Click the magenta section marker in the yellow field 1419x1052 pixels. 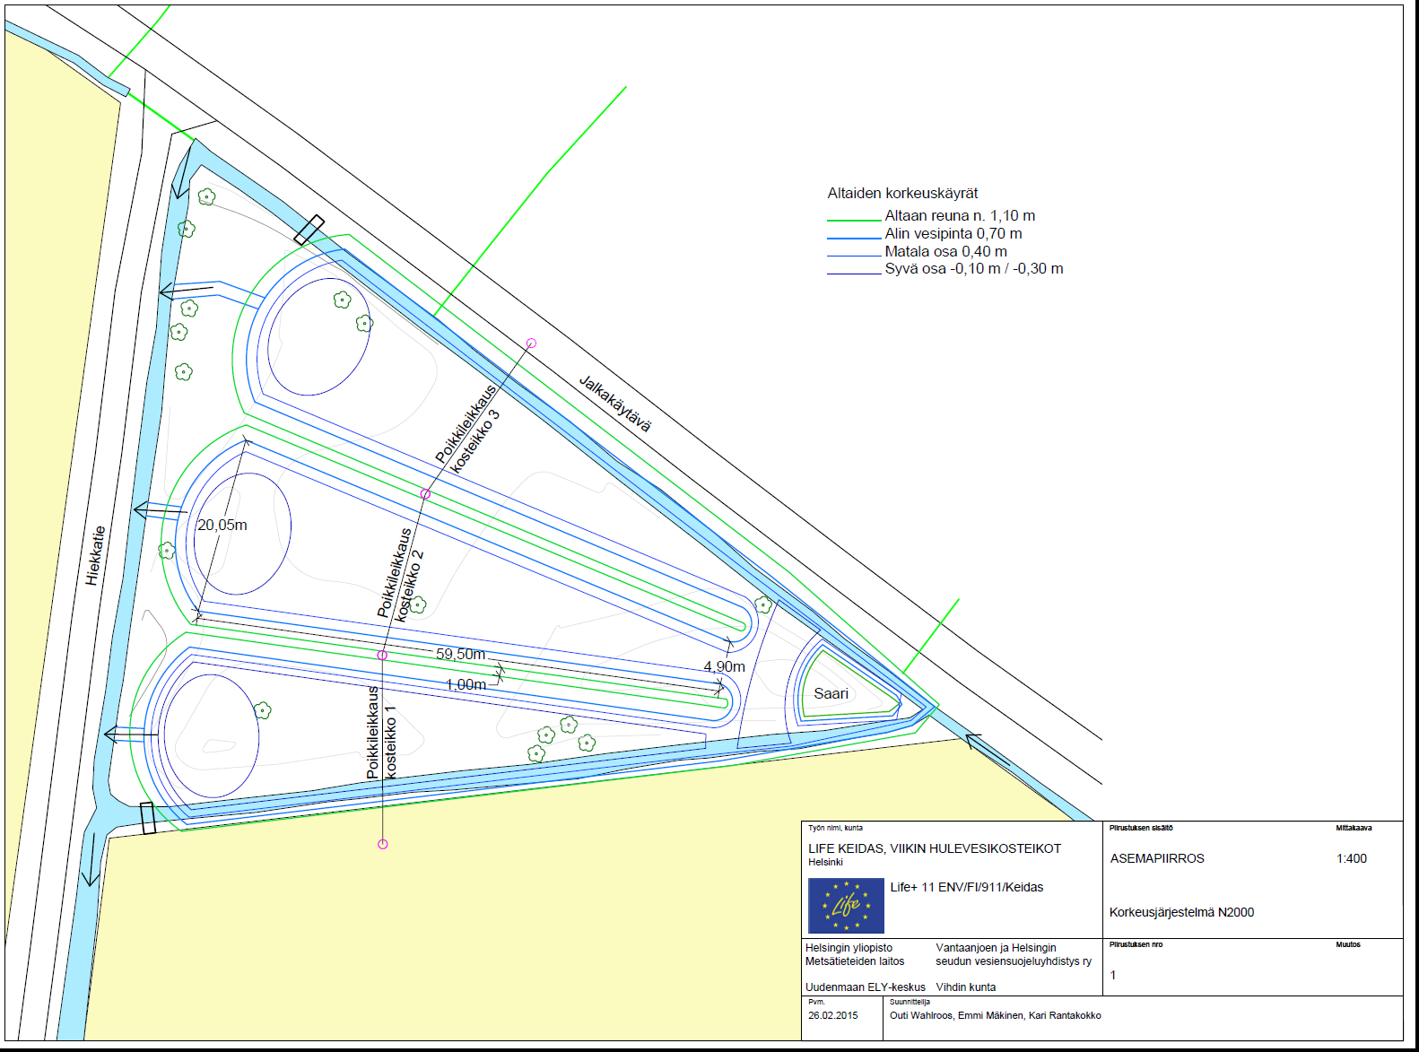pyautogui.click(x=383, y=844)
